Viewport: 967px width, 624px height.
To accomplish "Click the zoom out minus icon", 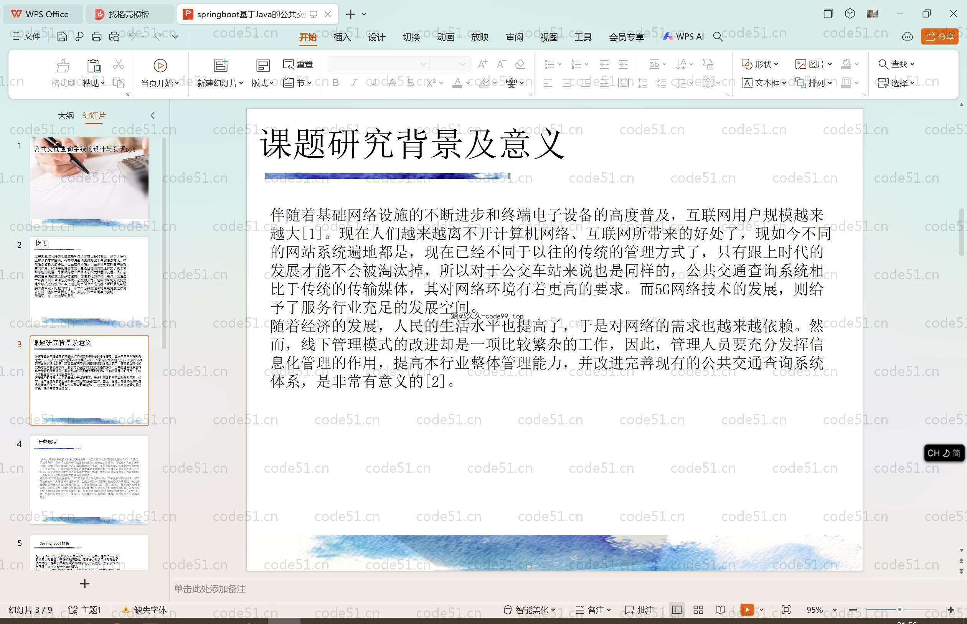I will (x=853, y=610).
